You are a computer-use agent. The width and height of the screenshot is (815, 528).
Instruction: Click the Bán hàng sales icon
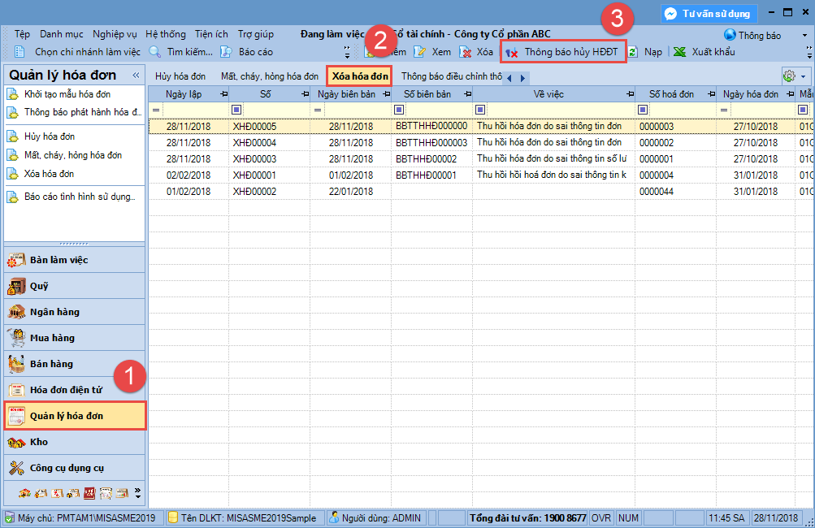click(x=16, y=364)
